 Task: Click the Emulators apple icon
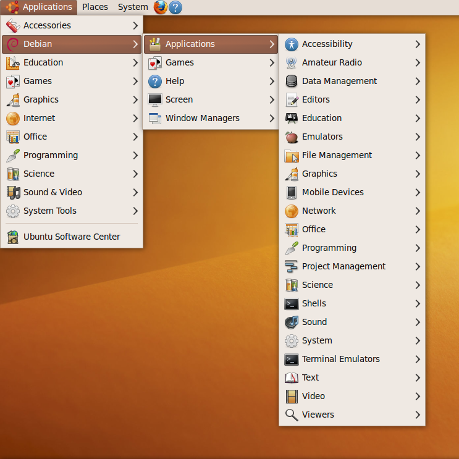(x=291, y=137)
